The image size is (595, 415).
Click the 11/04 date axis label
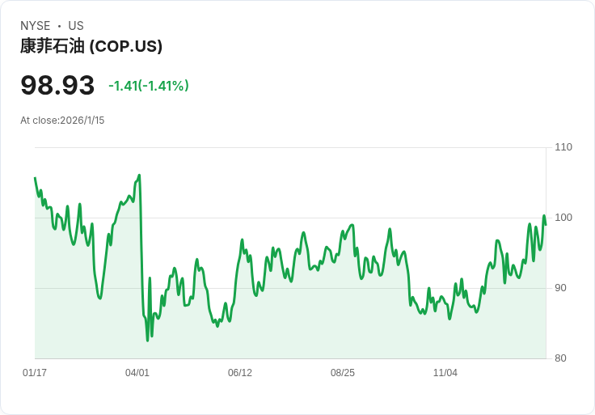(445, 373)
